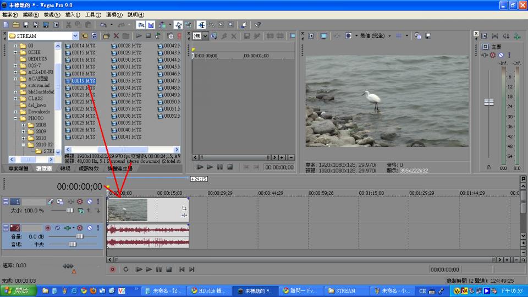Toggle loop playback in timeline transport
Viewport: 528px width, 297px height.
tap(126, 269)
